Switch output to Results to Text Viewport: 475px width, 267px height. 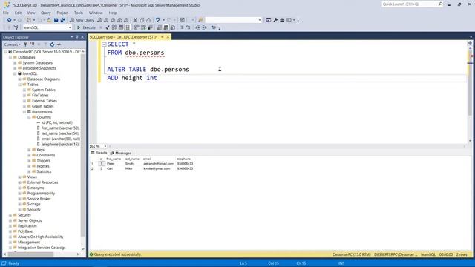click(x=160, y=27)
